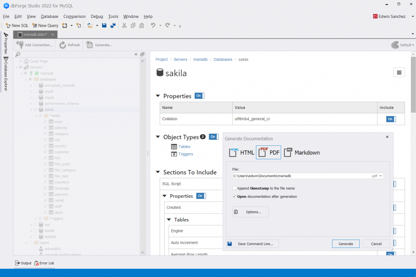Click the Generate toolbar button
This screenshot has width=416, height=277.
pos(100,45)
